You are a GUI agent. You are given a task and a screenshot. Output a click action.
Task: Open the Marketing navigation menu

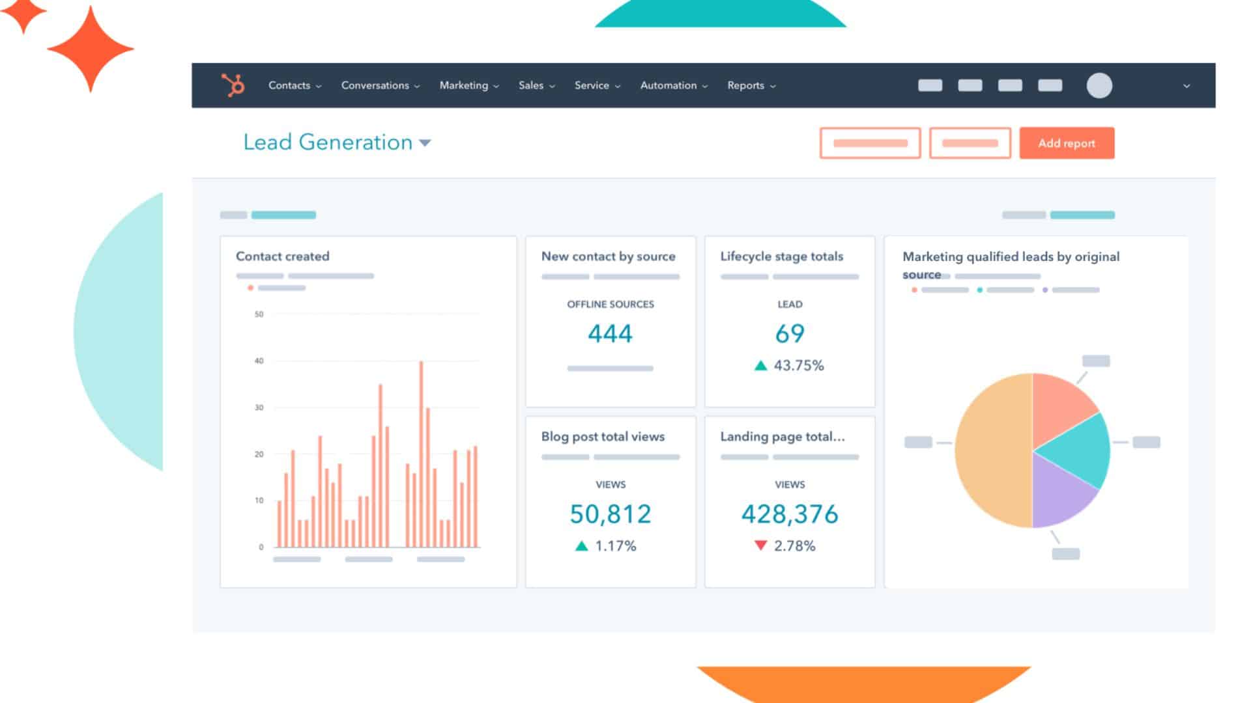click(x=468, y=85)
